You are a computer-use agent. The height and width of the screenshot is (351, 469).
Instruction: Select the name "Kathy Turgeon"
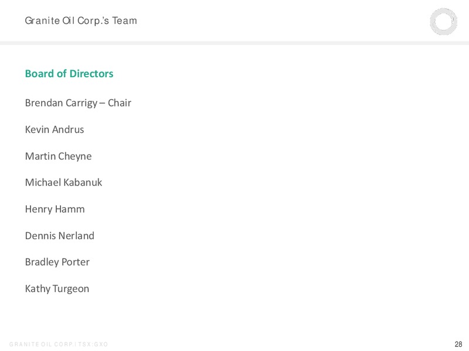pyautogui.click(x=57, y=288)
